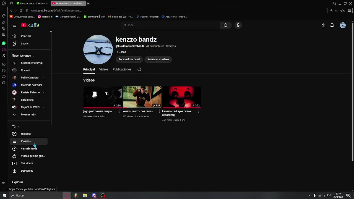Screen dimensions: 354x199
Task: Reload the current page
Action: pos(21,11)
